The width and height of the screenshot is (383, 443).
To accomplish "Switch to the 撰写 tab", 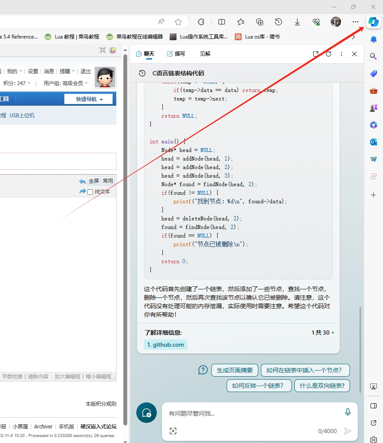I will [x=176, y=54].
